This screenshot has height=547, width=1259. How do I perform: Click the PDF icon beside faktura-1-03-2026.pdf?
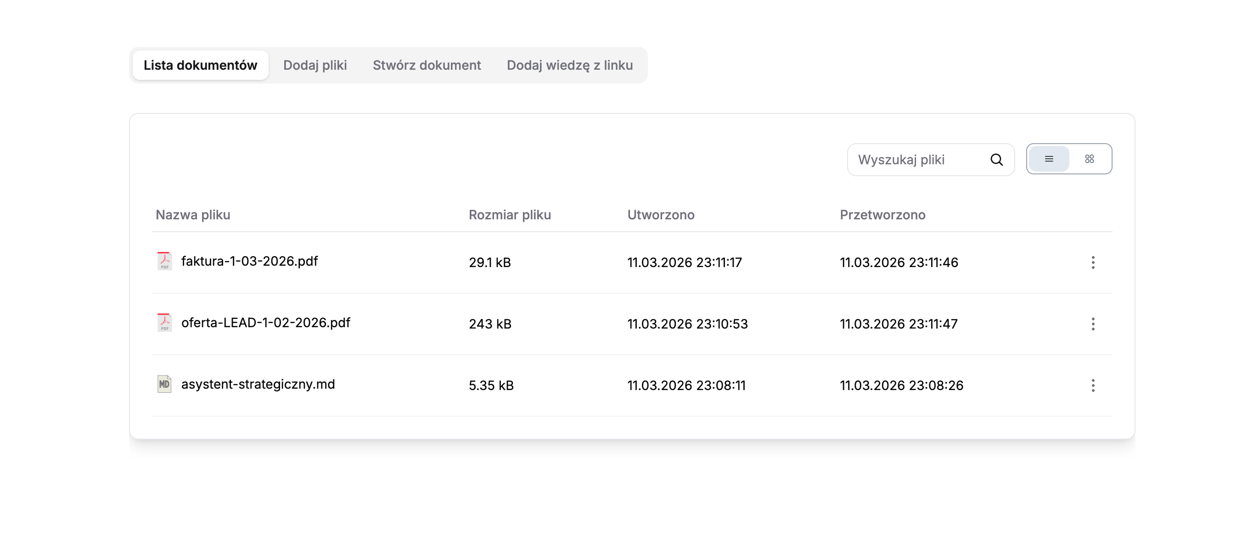164,261
